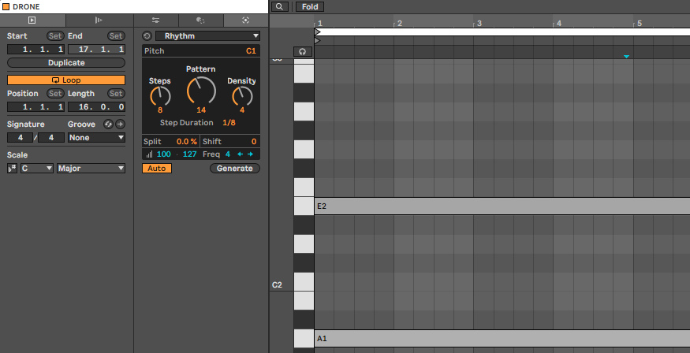Screen dimensions: 690x353
Task: Click bar 3 on the time ruler
Action: [479, 24]
